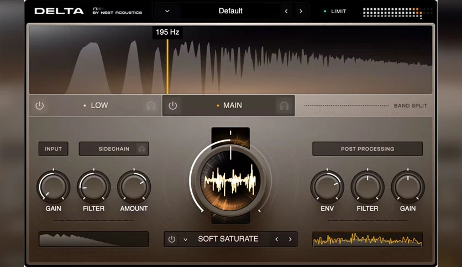Click the 195 Hz frequency label
The width and height of the screenshot is (462, 267).
point(167,32)
